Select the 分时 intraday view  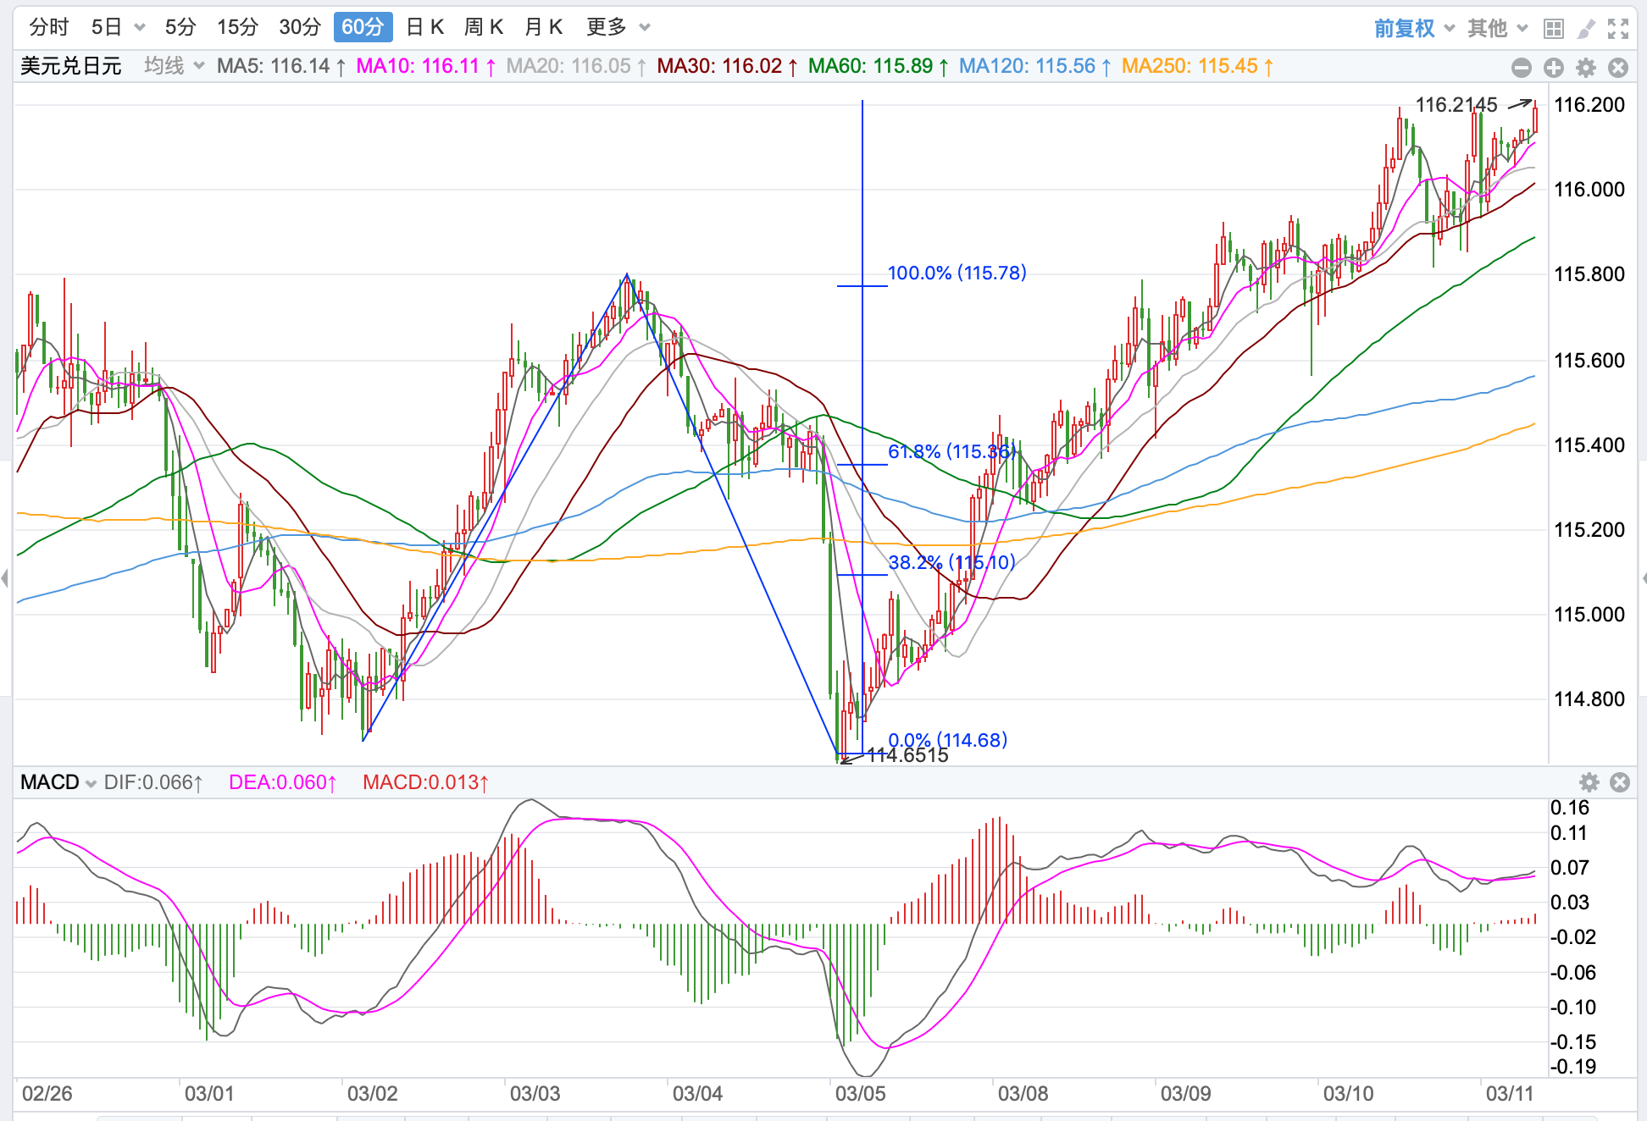(x=48, y=28)
